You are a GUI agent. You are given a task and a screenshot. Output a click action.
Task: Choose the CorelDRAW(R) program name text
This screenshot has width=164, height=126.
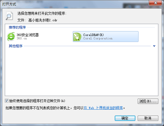(x=93, y=35)
